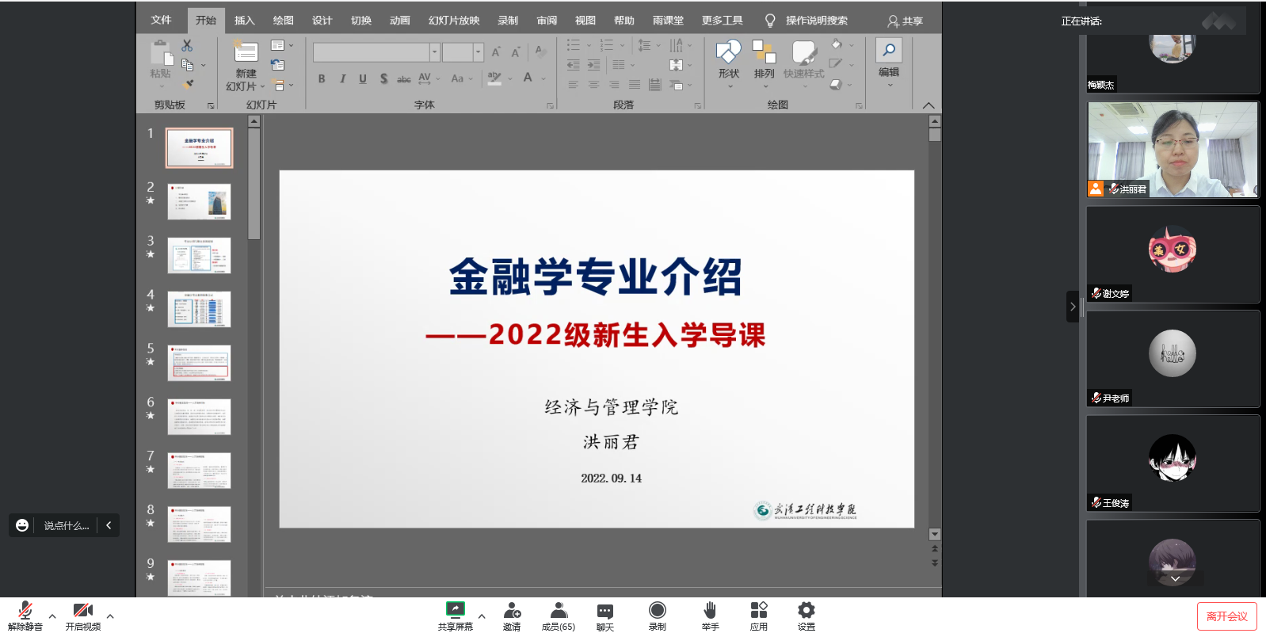1266x633 pixels.
Task: Toggle bold formatting in ribbon
Action: (322, 78)
